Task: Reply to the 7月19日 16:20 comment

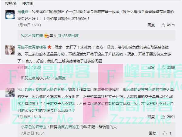Action: [x=151, y=67]
